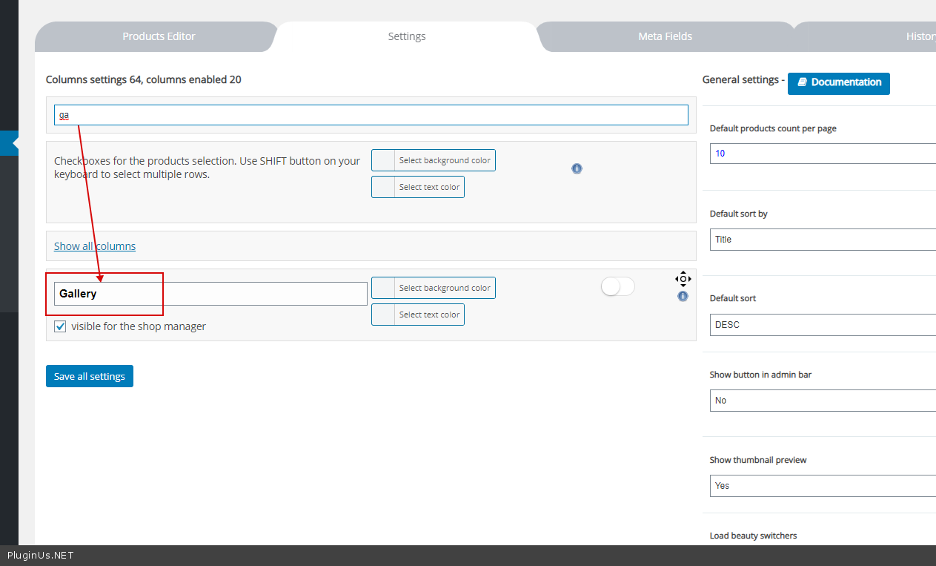Open 'Show thumbnail preview' Yes dropdown
Image resolution: width=936 pixels, height=566 pixels.
[x=823, y=486]
